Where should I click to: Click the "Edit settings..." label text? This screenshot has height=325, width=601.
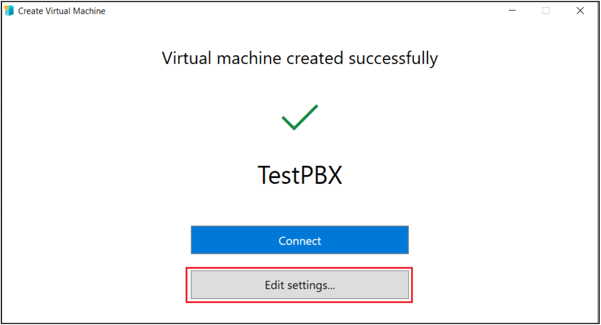click(x=300, y=285)
